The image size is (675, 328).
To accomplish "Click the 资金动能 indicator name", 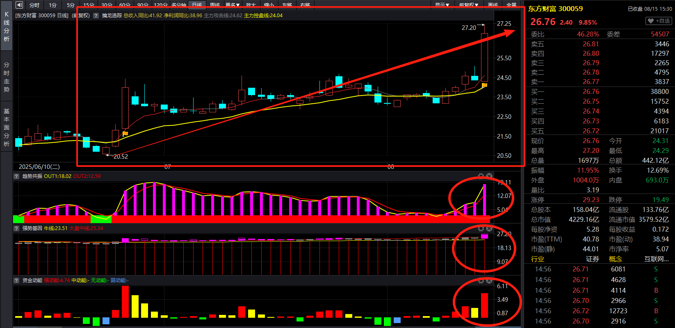I will coord(32,280).
